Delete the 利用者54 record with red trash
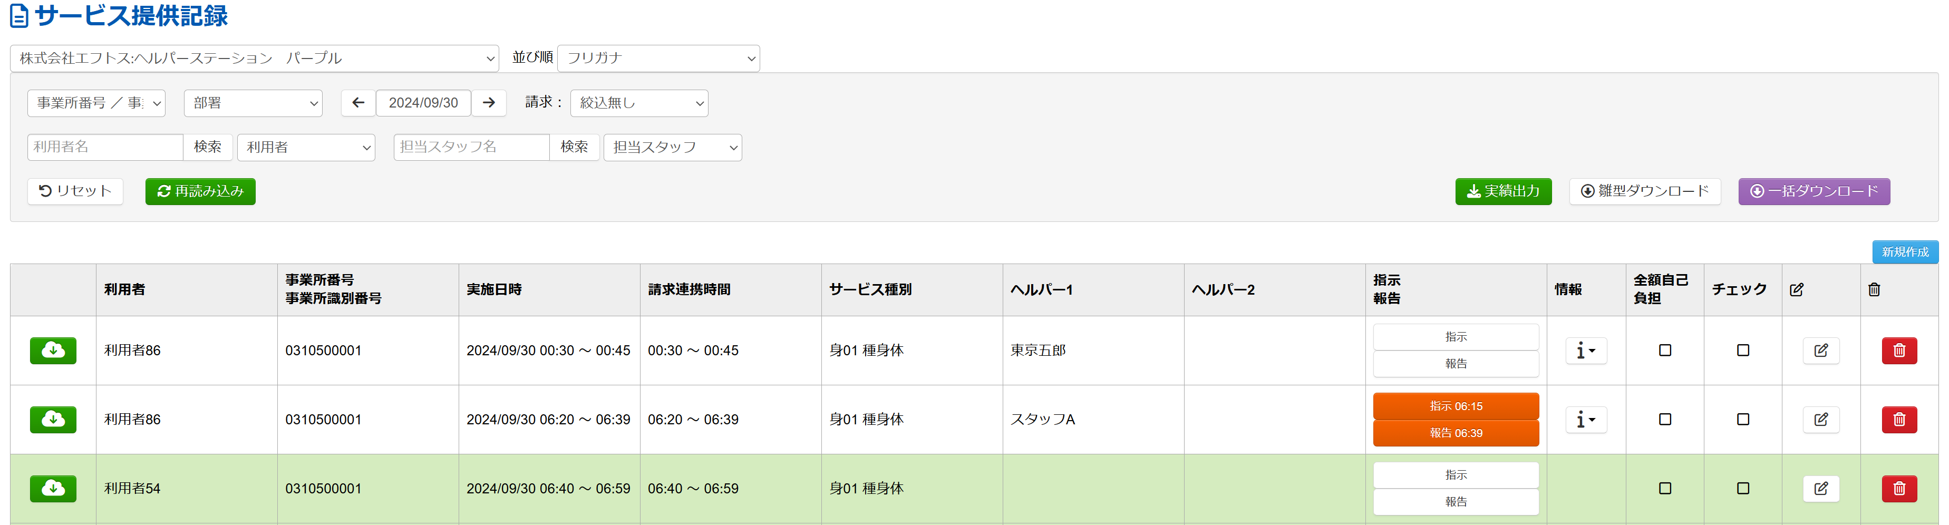Image resolution: width=1949 pixels, height=525 pixels. click(1898, 489)
